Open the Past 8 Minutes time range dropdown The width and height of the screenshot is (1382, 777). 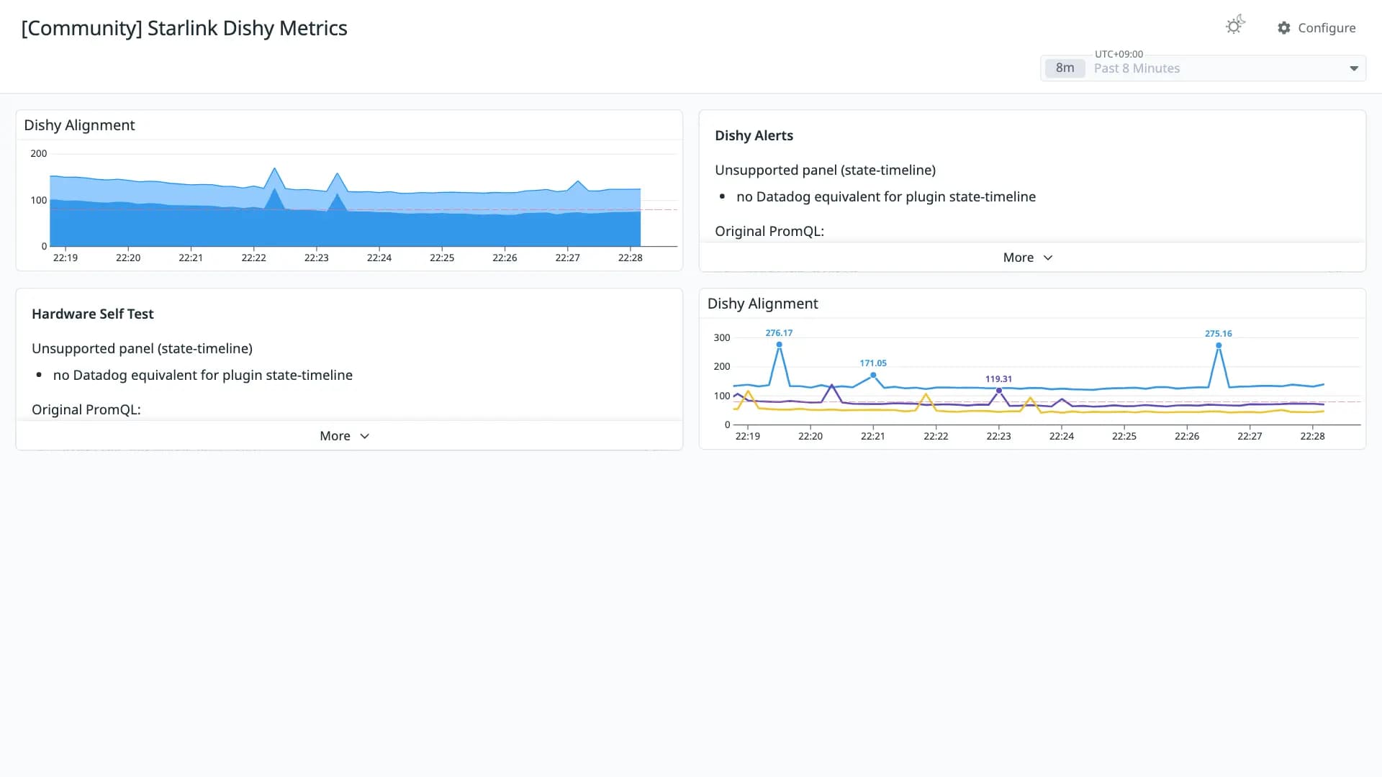click(x=1203, y=68)
